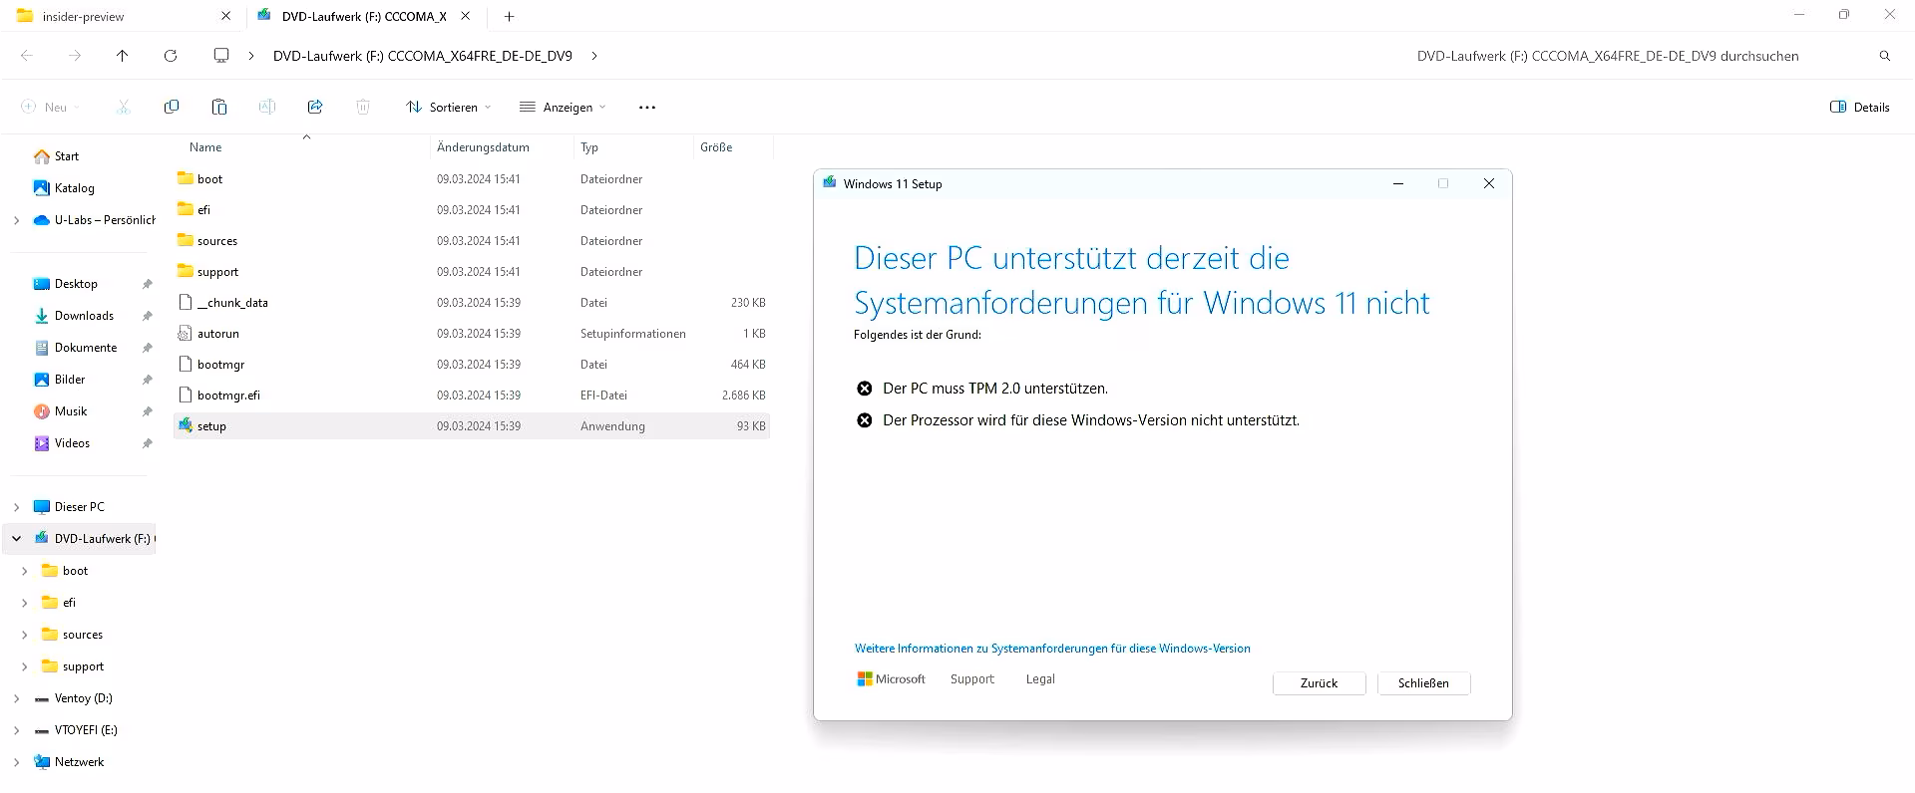Expand Dieser PC tree node

click(16, 507)
